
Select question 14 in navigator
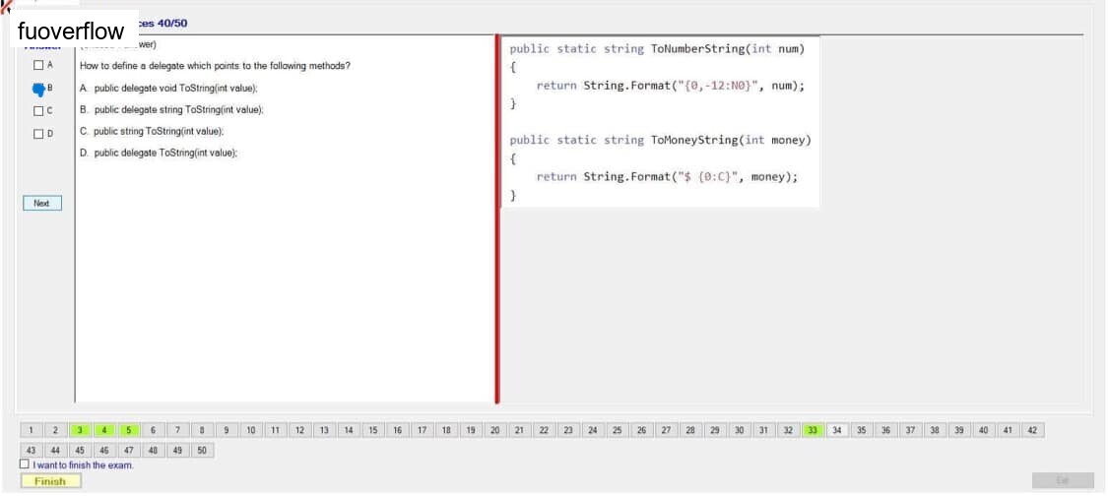tap(349, 430)
